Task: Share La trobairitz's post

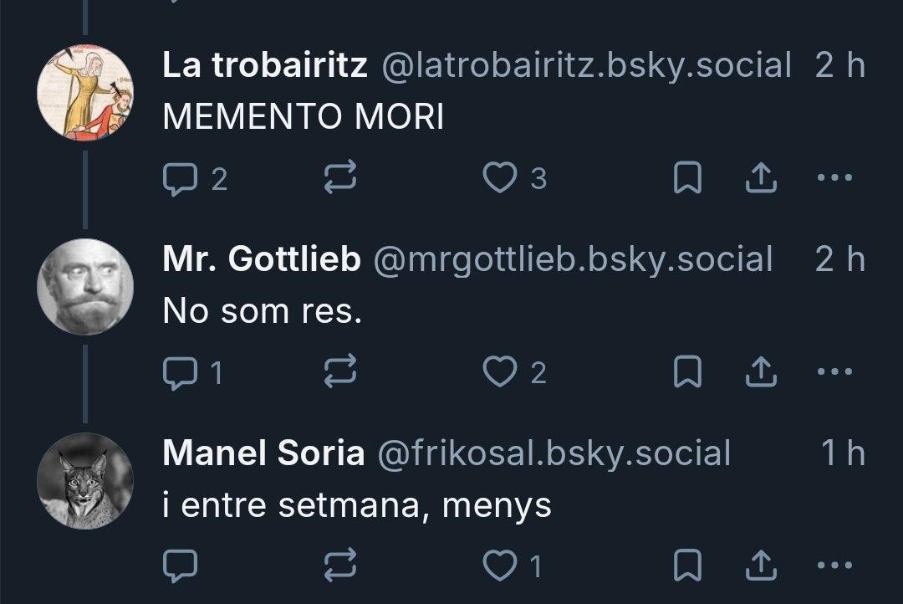Action: click(x=760, y=178)
